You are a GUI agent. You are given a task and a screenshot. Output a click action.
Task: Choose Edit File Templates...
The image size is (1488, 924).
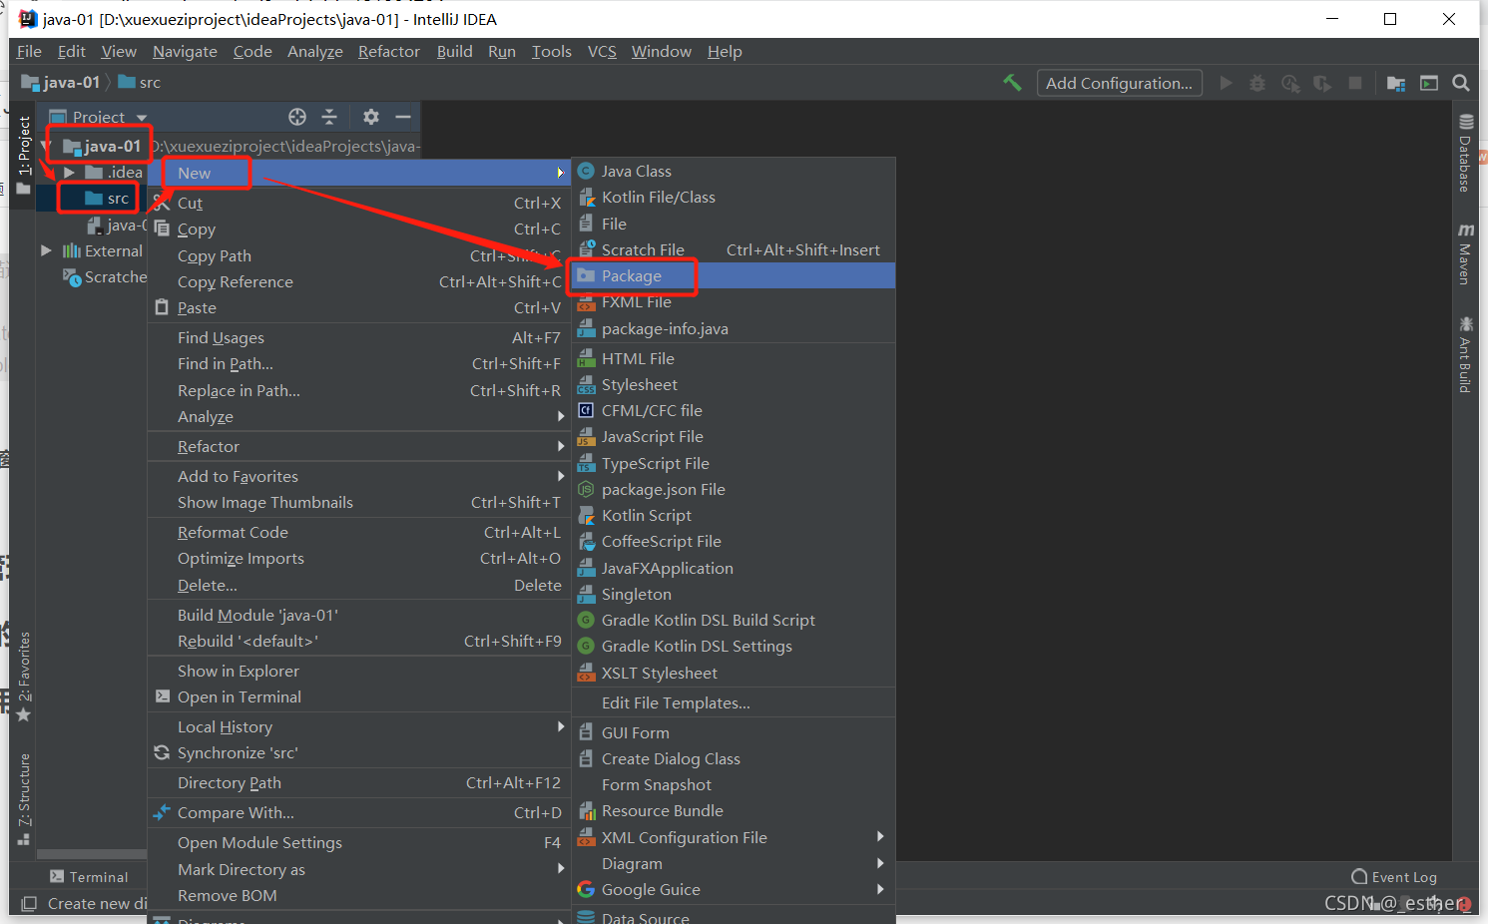[x=734, y=702]
